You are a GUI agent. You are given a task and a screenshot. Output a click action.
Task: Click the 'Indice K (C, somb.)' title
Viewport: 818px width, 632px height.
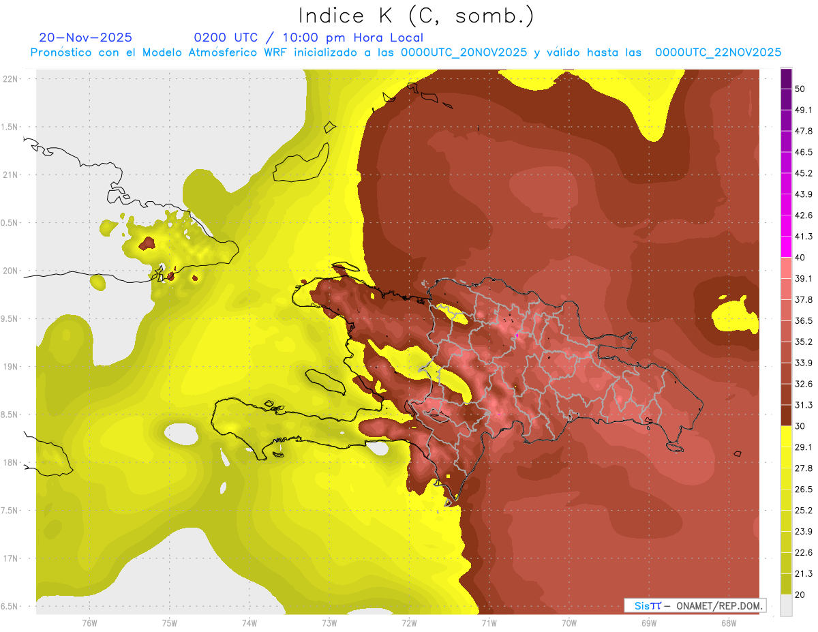pyautogui.click(x=416, y=16)
